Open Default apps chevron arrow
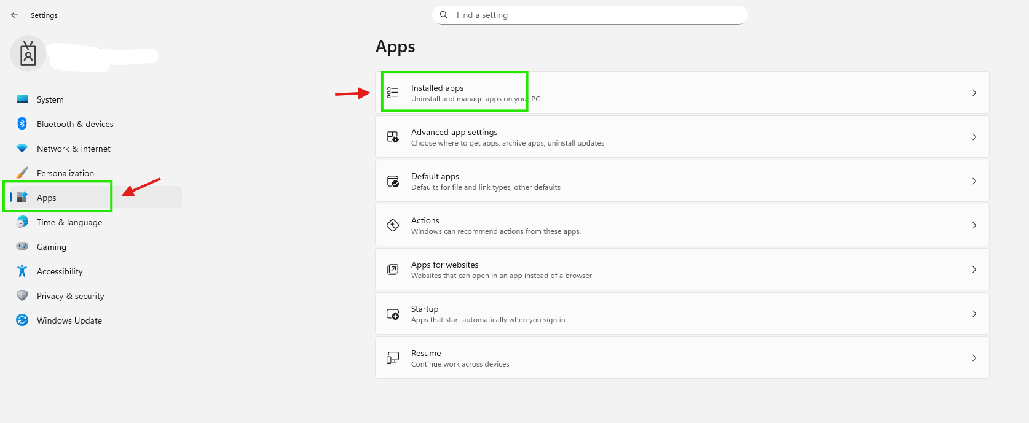This screenshot has width=1029, height=423. point(974,181)
